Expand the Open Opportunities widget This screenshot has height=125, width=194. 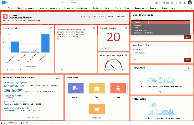(x=126, y=28)
